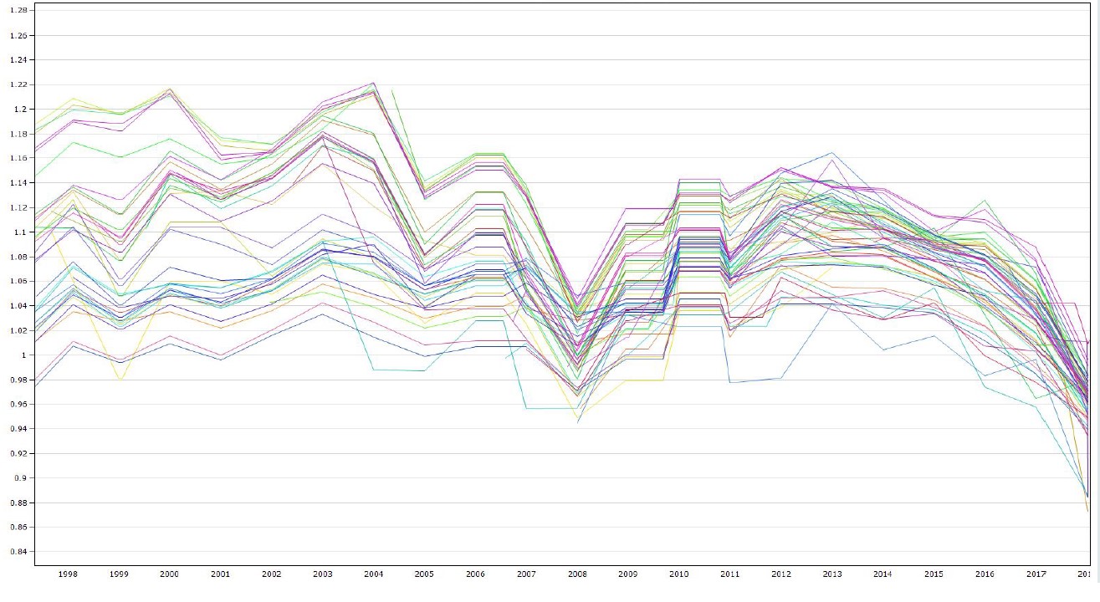The height and width of the screenshot is (602, 1100).
Task: Select the 2000 year tick label
Action: coord(168,574)
